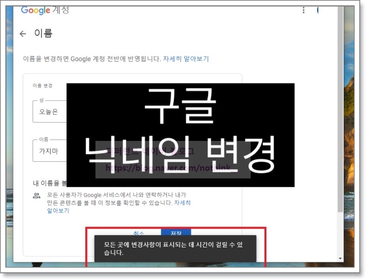Image resolution: width=366 pixels, height=279 pixels.
Task: Click the people icon beside the visibility text
Action: pos(37,196)
